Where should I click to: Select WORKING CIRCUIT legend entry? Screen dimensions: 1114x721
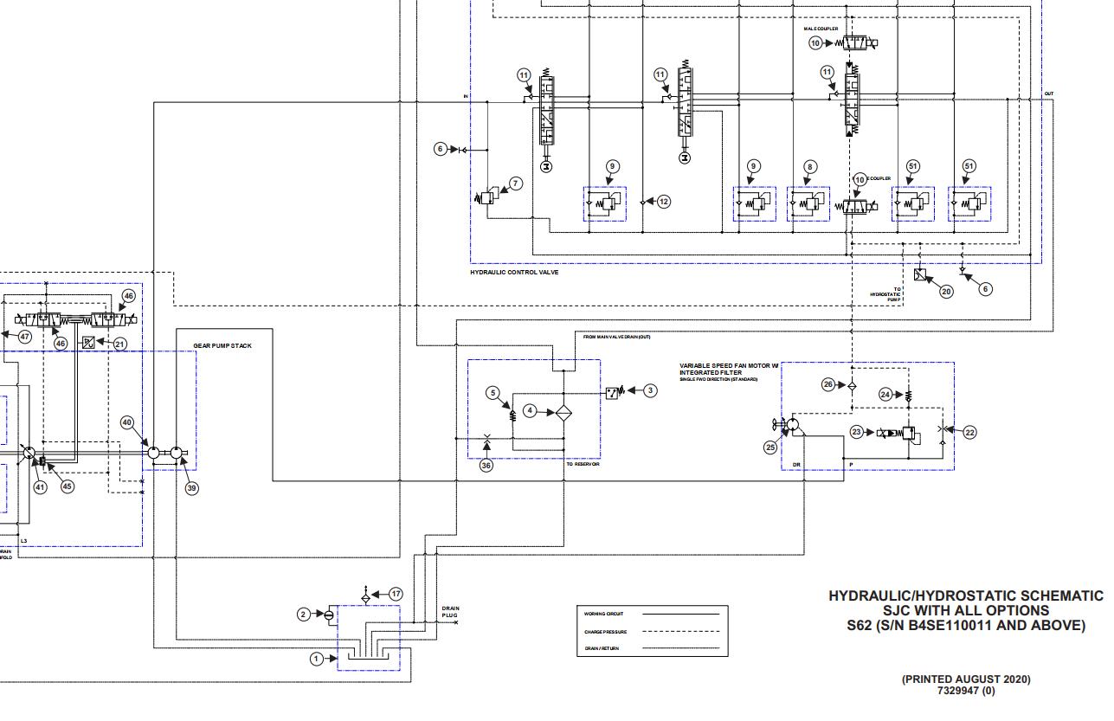point(606,614)
